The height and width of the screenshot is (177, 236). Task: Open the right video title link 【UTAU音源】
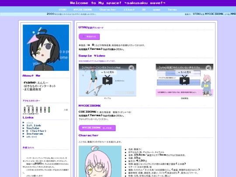(180, 68)
